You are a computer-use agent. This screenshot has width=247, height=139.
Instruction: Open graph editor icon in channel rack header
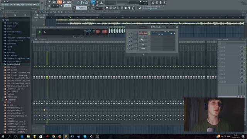[x=177, y=27]
